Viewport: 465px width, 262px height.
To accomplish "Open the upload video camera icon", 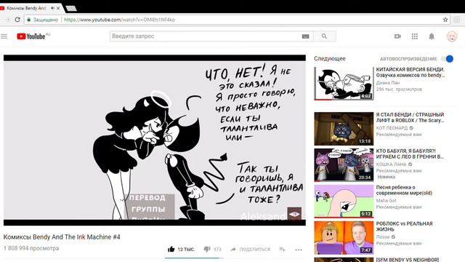I will [397, 36].
